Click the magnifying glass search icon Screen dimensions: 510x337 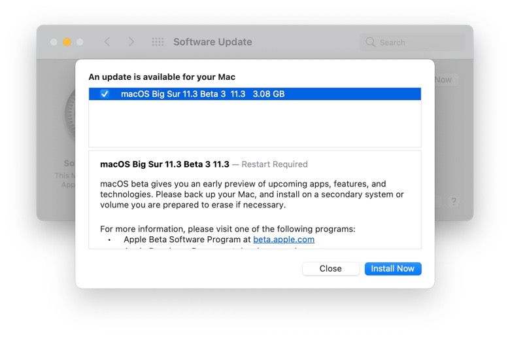tap(371, 43)
